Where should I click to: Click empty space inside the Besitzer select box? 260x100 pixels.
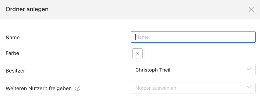[x=207, y=70]
